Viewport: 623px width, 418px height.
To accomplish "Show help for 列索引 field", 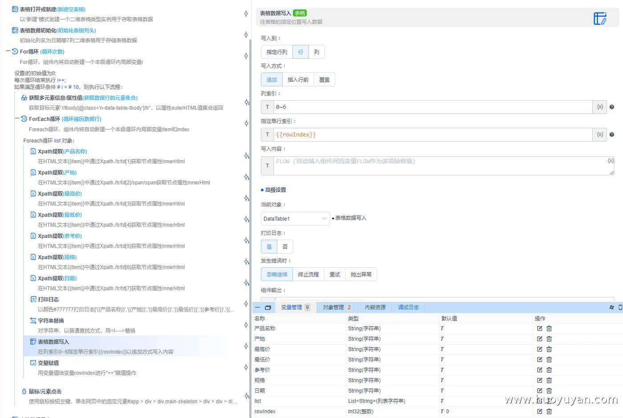I will pos(612,107).
